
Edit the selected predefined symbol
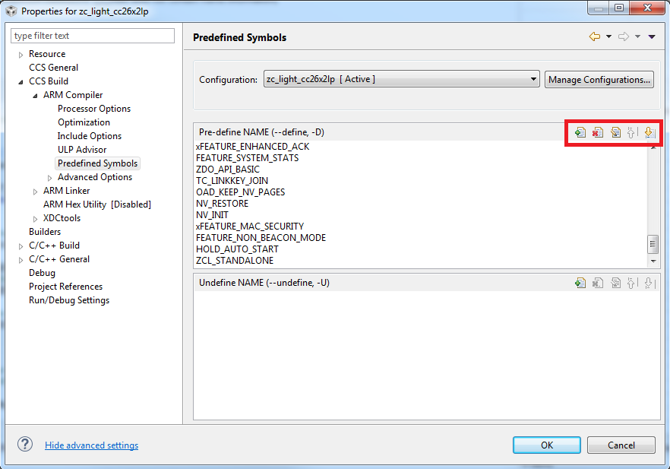[x=615, y=132]
